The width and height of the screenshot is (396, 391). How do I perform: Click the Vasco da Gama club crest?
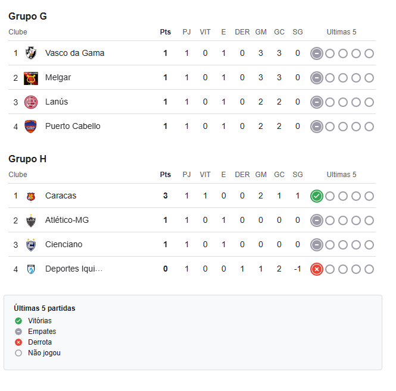pos(31,53)
